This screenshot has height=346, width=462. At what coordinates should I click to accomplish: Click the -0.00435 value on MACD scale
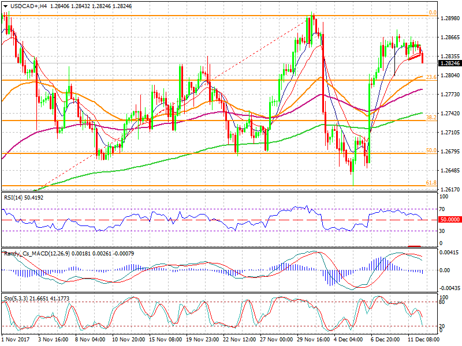click(x=450, y=288)
